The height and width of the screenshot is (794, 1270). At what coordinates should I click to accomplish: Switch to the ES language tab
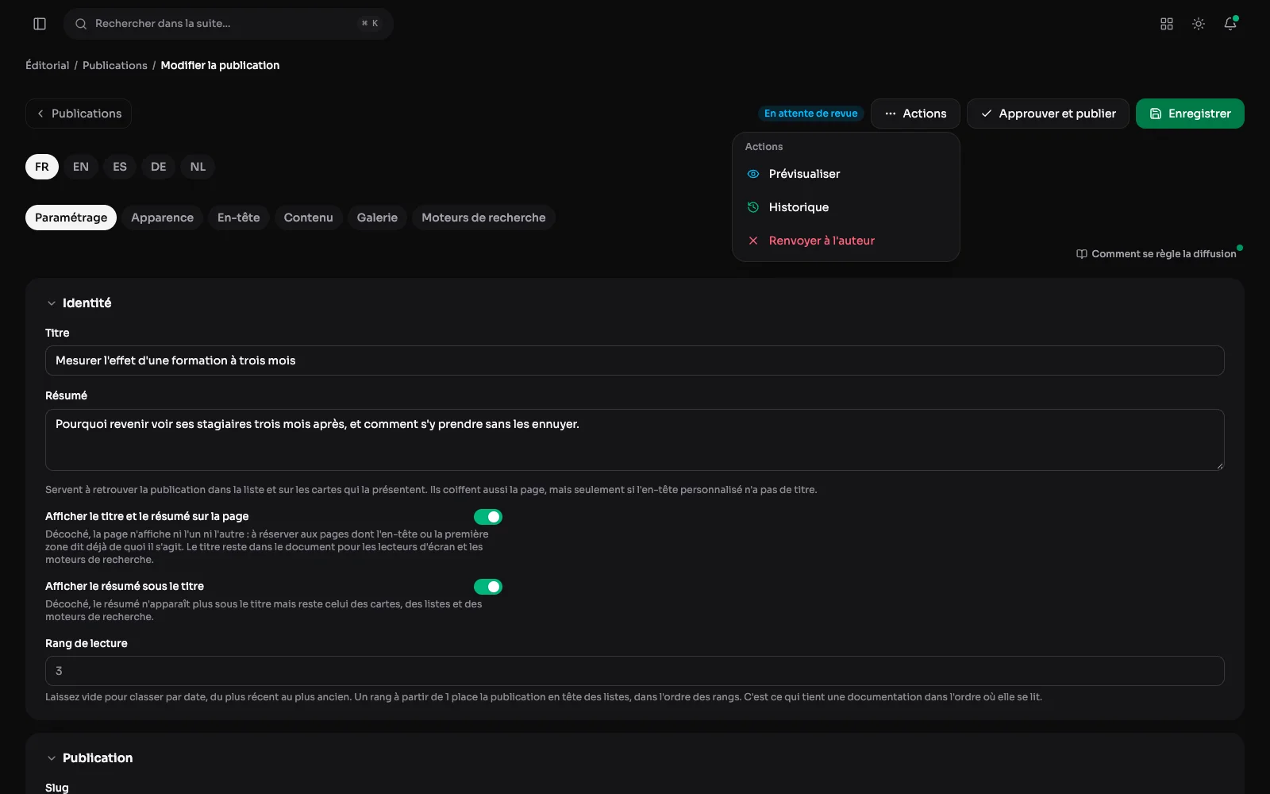click(x=120, y=167)
